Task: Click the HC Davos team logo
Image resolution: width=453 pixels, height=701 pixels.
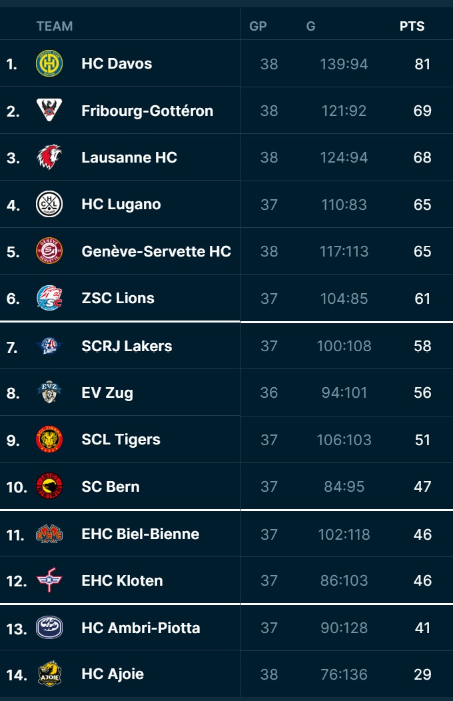Action: (x=49, y=64)
